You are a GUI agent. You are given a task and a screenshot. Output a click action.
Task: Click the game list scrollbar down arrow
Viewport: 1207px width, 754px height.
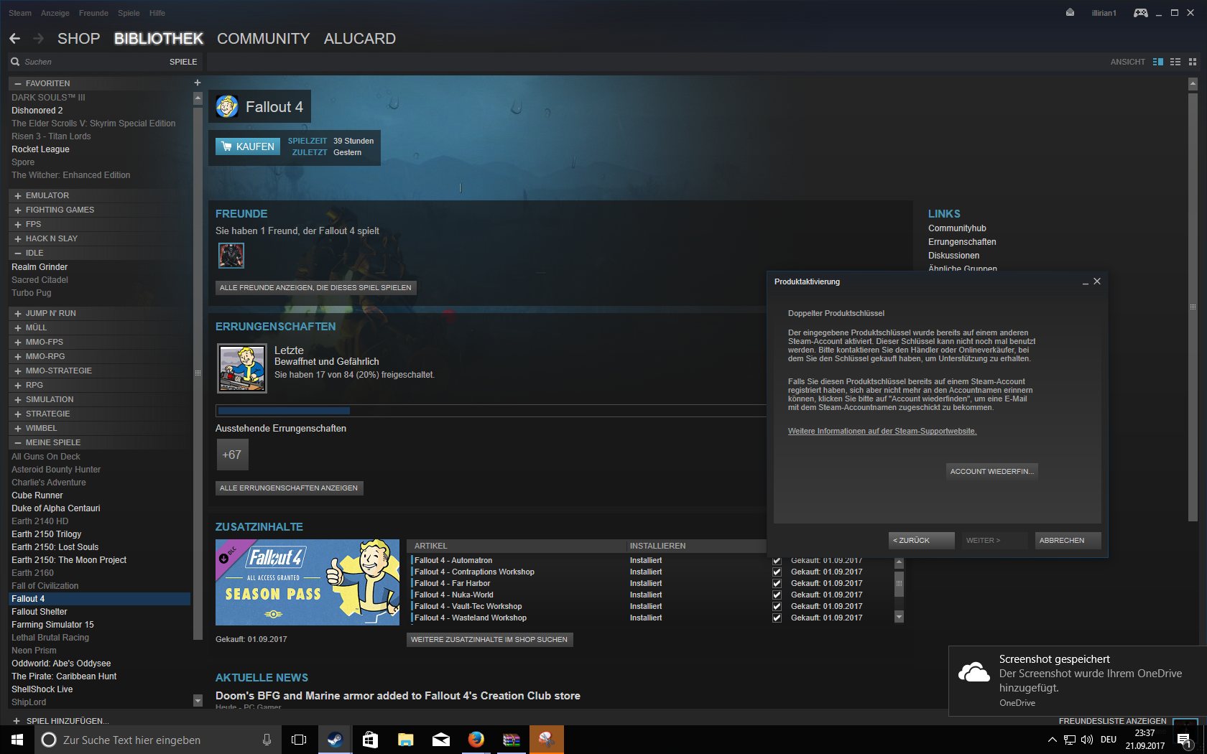[x=198, y=700]
